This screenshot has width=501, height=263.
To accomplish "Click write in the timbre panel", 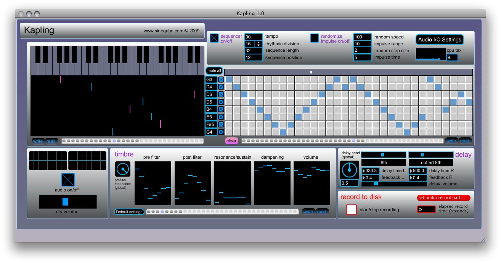I will click(308, 212).
